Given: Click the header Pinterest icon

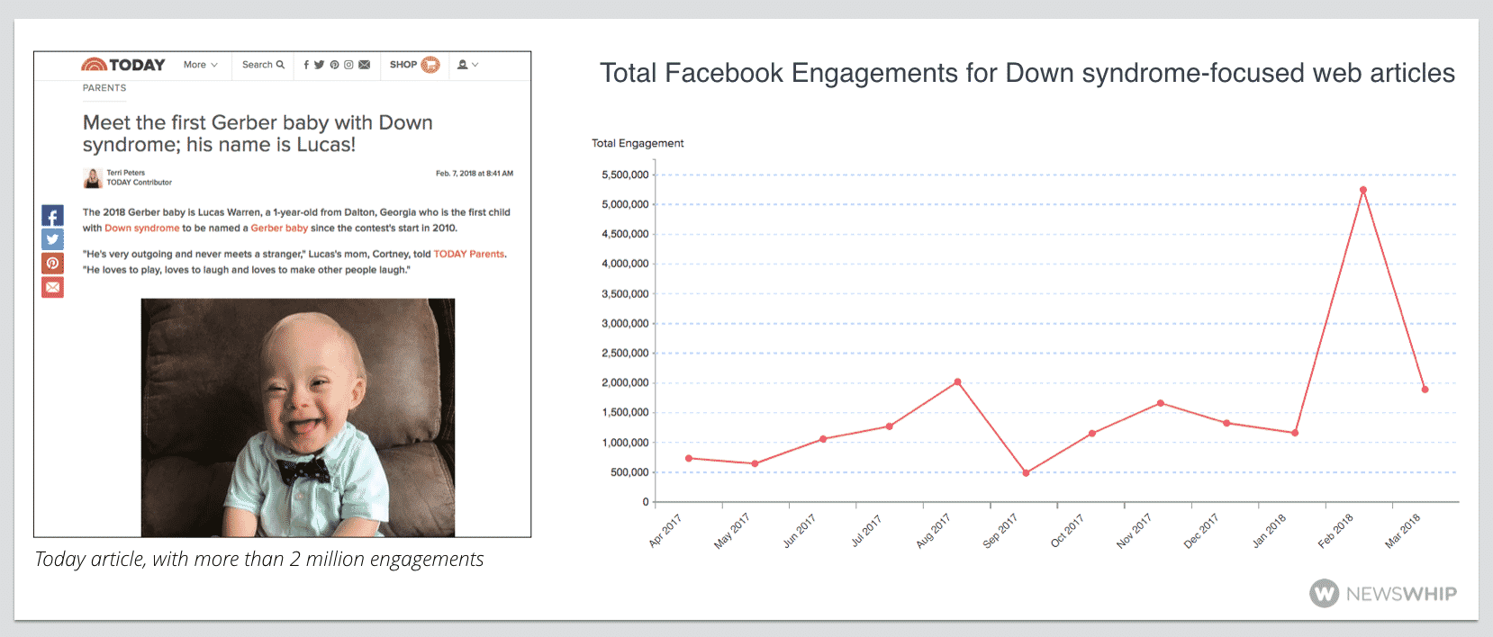Looking at the screenshot, I should 334,65.
